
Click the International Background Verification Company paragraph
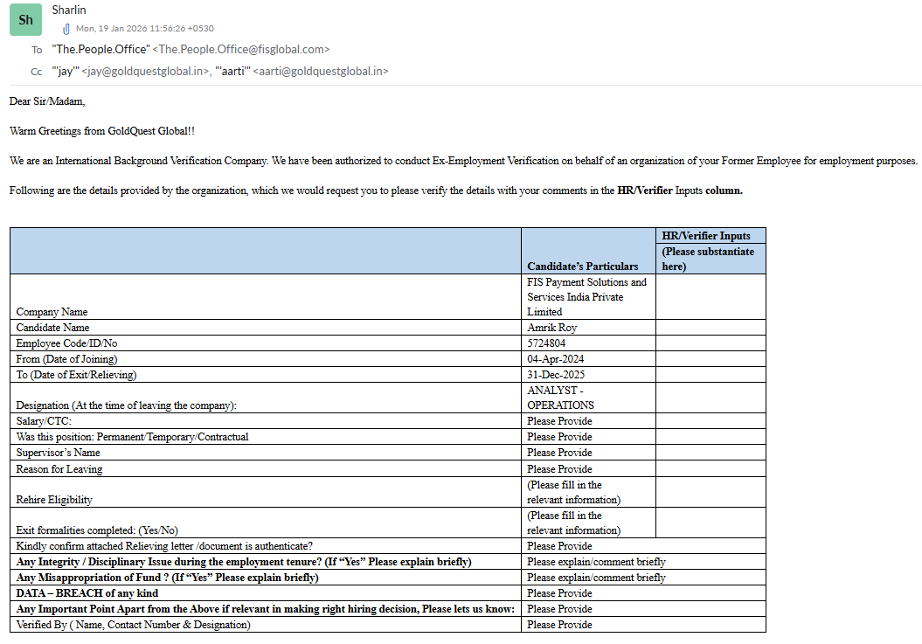point(463,161)
